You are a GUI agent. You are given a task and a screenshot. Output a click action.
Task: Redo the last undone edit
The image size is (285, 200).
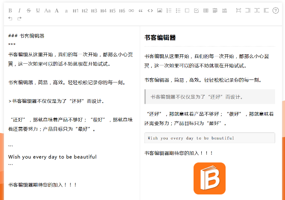(20, 18)
